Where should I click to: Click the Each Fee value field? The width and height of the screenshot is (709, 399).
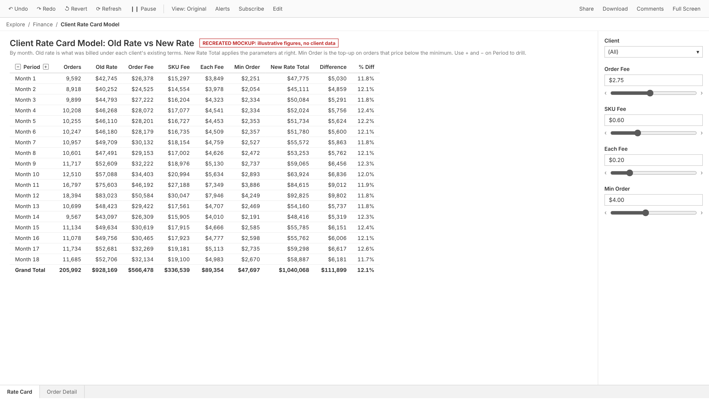click(x=653, y=160)
